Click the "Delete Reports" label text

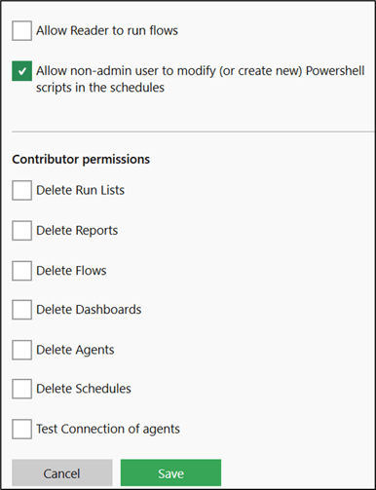tap(77, 231)
